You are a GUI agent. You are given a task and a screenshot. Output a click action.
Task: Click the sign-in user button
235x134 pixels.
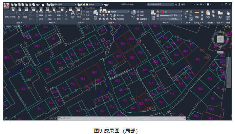pyautogui.click(x=181, y=4)
